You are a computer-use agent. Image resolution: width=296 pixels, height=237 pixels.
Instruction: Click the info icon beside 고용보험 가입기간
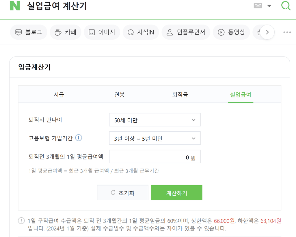click(79, 138)
